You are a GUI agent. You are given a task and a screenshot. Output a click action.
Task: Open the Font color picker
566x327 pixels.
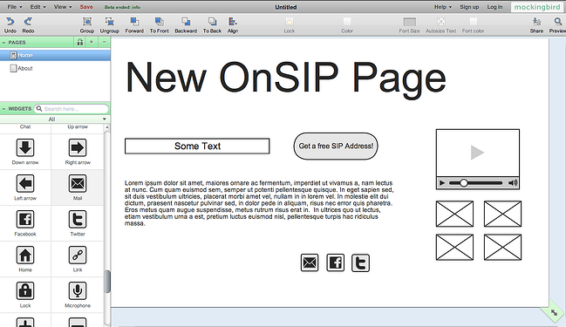473,21
